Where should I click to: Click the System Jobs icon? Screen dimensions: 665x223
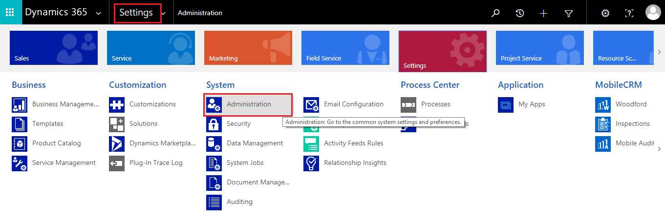pyautogui.click(x=214, y=163)
